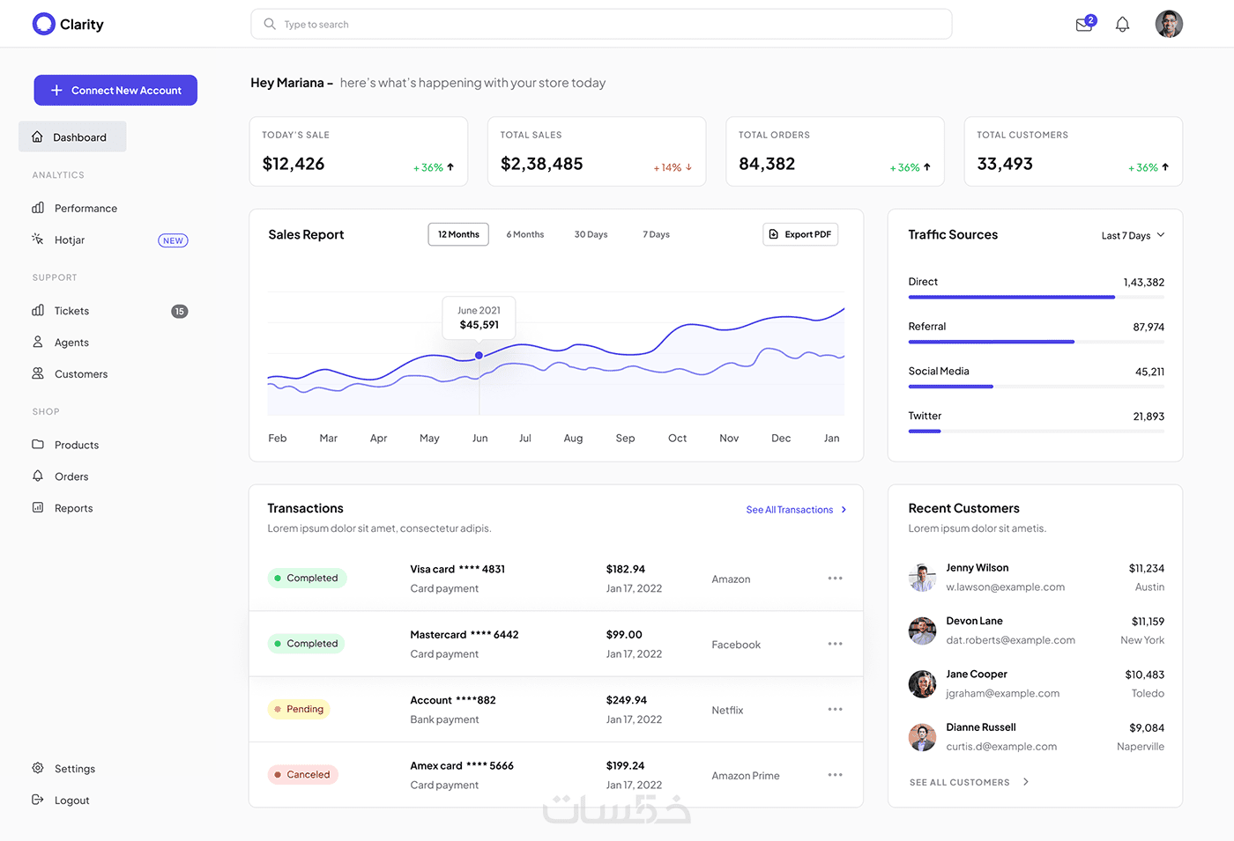Focus the Type to search field
Screen dimensions: 1234x841
tap(601, 24)
